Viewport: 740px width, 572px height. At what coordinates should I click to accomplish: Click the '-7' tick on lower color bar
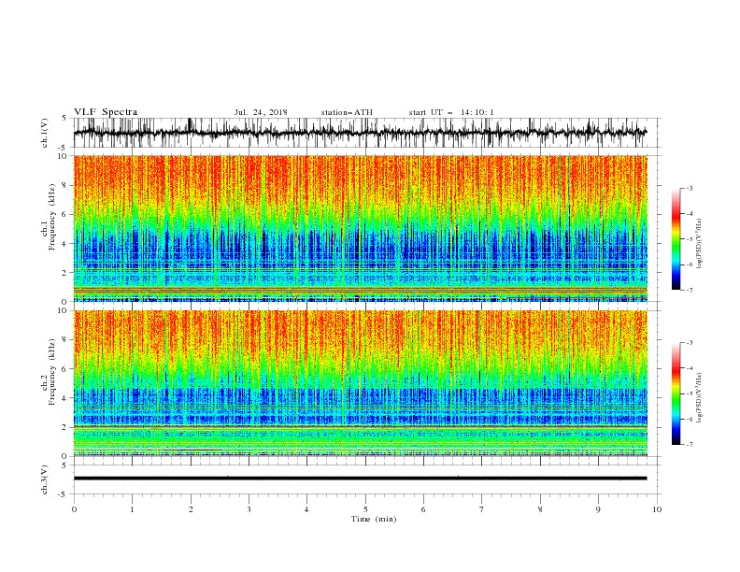[x=689, y=445]
